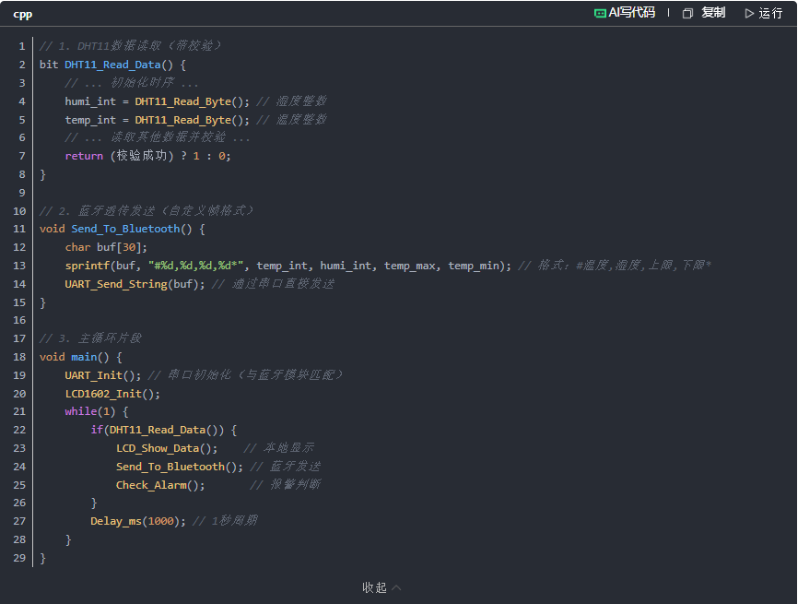Click the AI写代码 button

tap(625, 13)
